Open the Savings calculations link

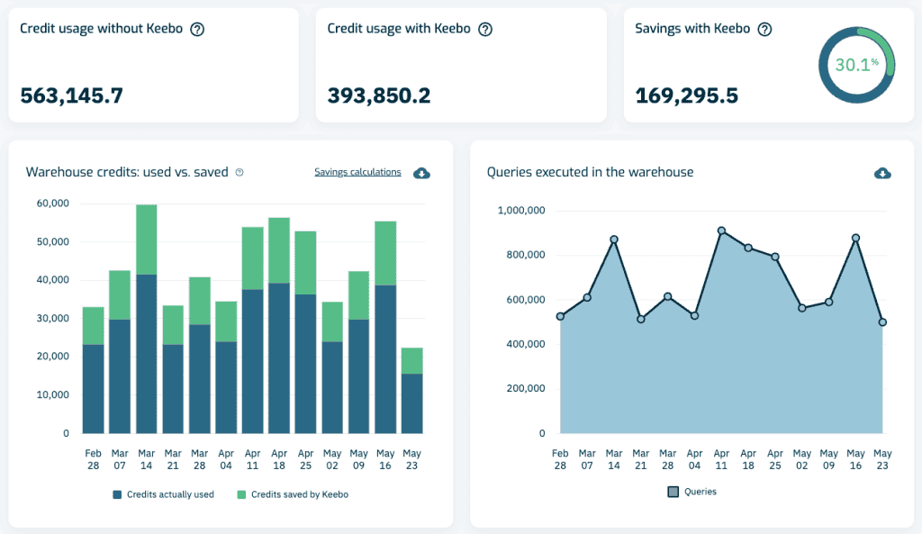357,172
